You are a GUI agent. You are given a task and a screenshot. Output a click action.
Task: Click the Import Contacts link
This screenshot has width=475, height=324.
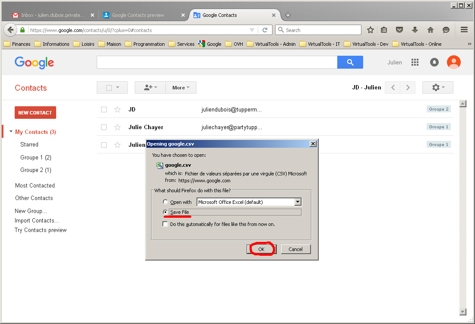click(x=37, y=220)
